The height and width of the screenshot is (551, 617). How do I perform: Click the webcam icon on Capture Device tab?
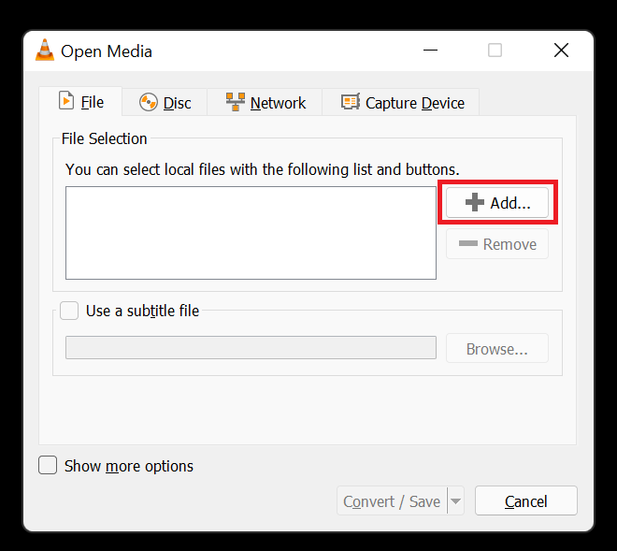351,103
